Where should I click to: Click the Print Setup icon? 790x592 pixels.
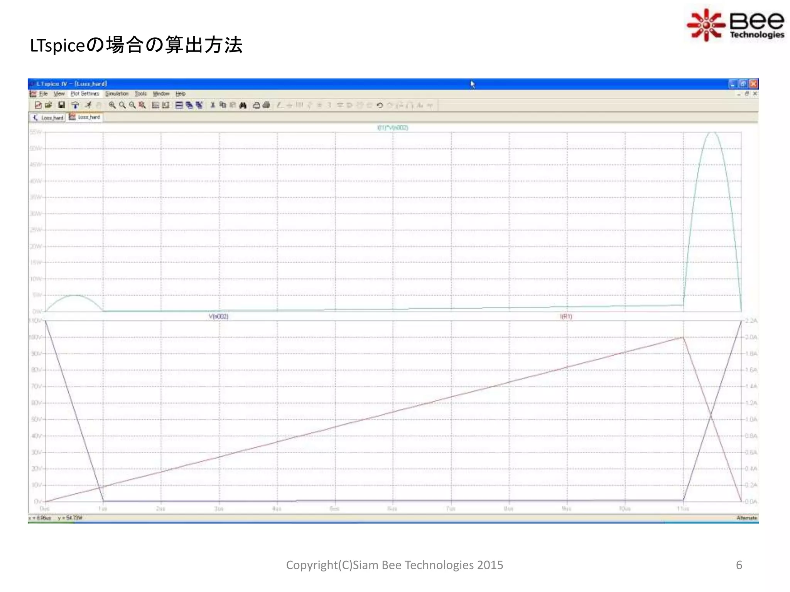(256, 105)
